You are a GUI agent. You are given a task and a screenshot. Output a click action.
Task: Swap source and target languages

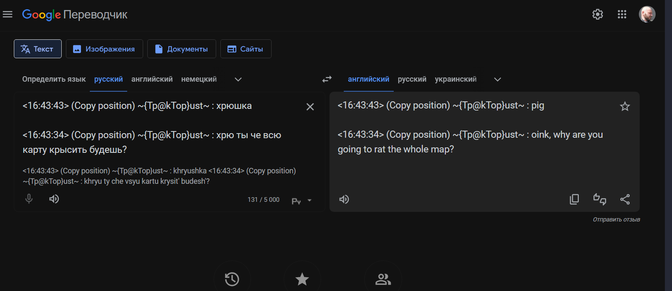tap(327, 79)
